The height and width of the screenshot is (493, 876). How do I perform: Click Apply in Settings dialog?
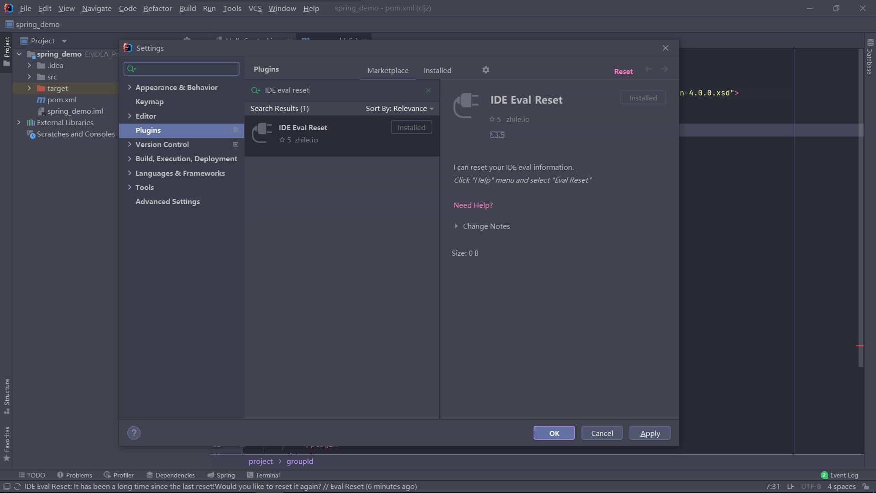coord(650,433)
